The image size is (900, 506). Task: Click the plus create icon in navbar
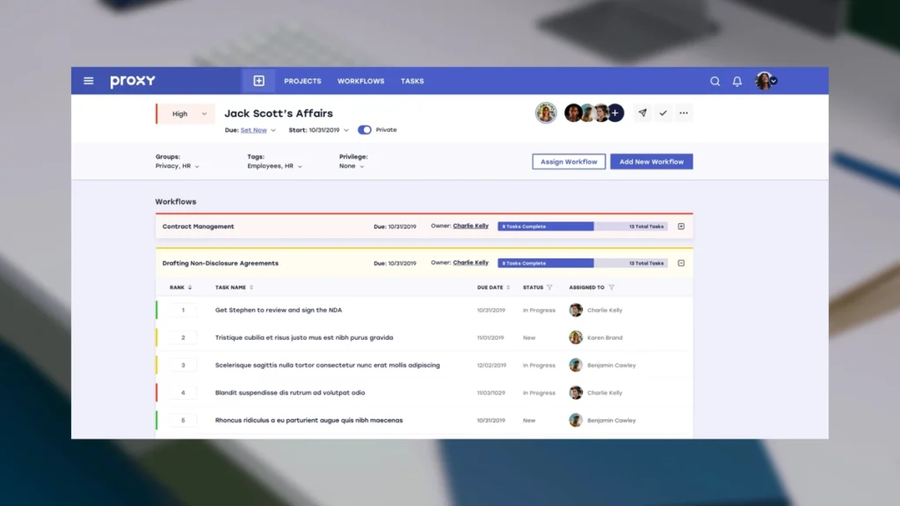point(258,81)
